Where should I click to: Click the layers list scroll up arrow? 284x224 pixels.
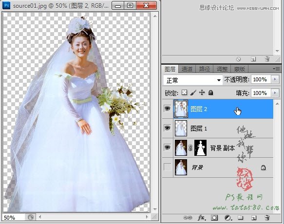pos(277,104)
